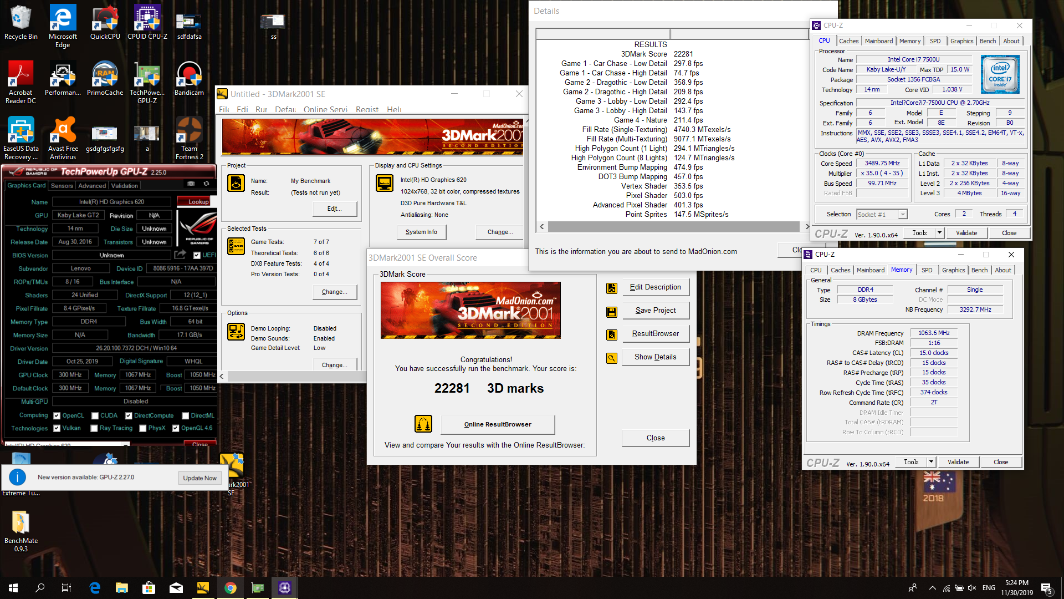Open Online Services menu in 3DMark2001

[325, 109]
